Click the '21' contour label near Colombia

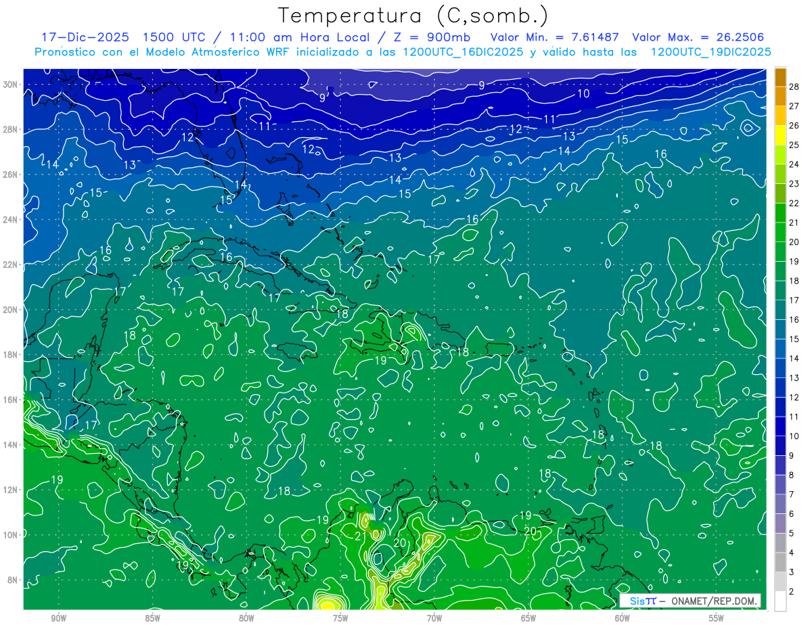360,536
